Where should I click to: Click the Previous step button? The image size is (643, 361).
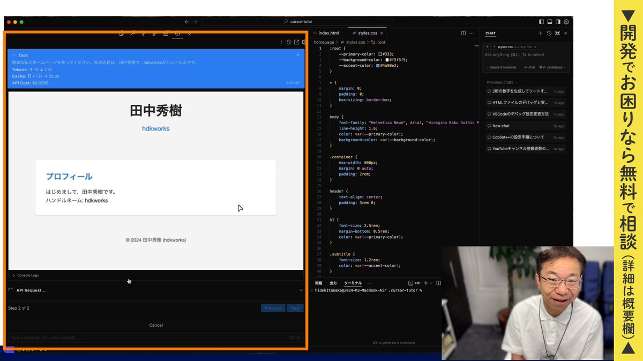click(x=273, y=308)
